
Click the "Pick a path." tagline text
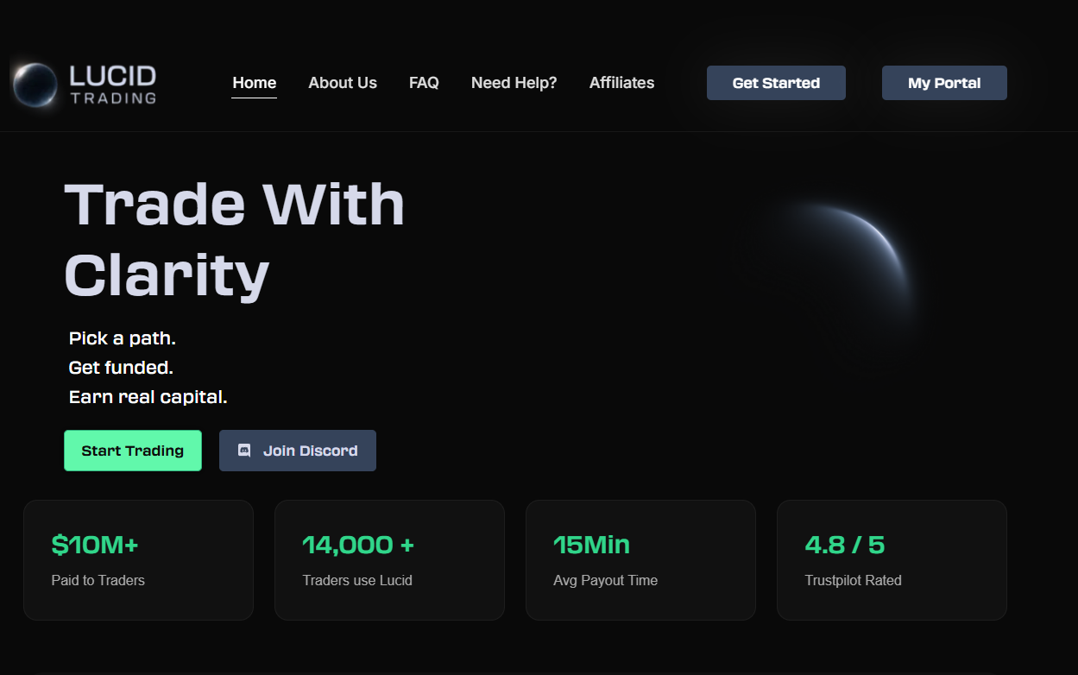click(x=123, y=338)
